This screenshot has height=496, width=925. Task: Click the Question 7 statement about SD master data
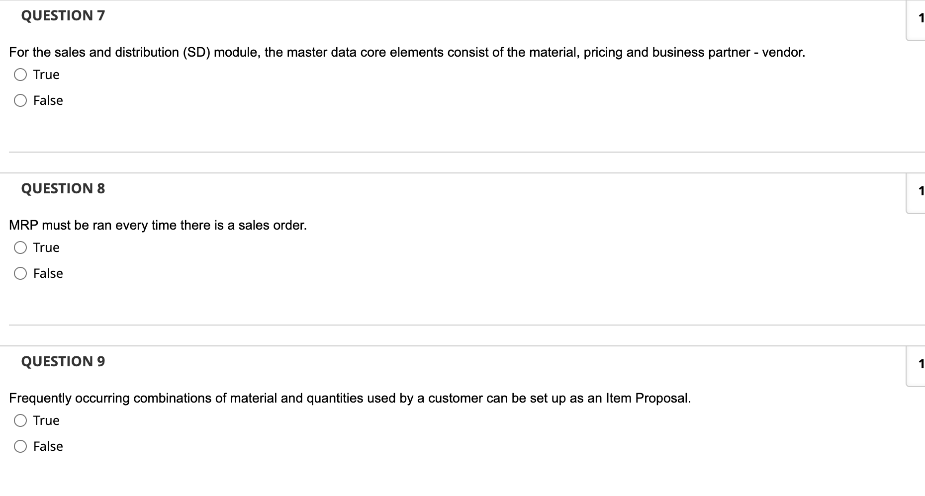tap(408, 52)
